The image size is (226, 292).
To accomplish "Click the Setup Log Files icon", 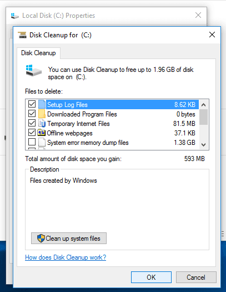I will click(42, 104).
